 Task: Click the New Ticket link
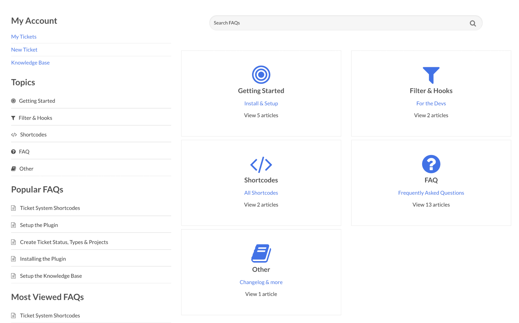click(24, 49)
